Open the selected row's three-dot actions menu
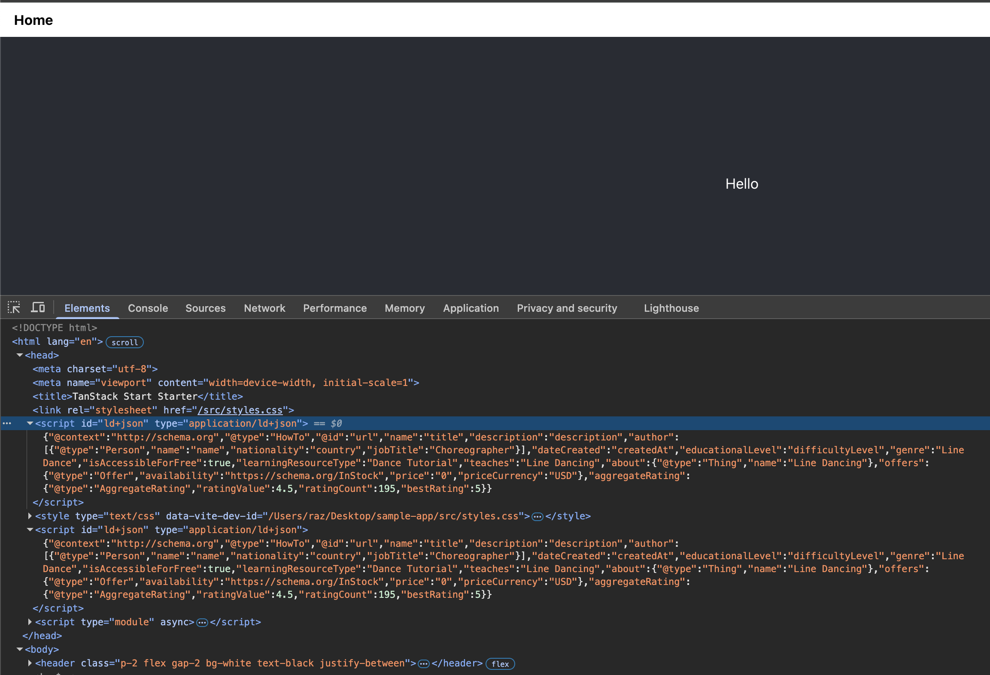 tap(7, 423)
